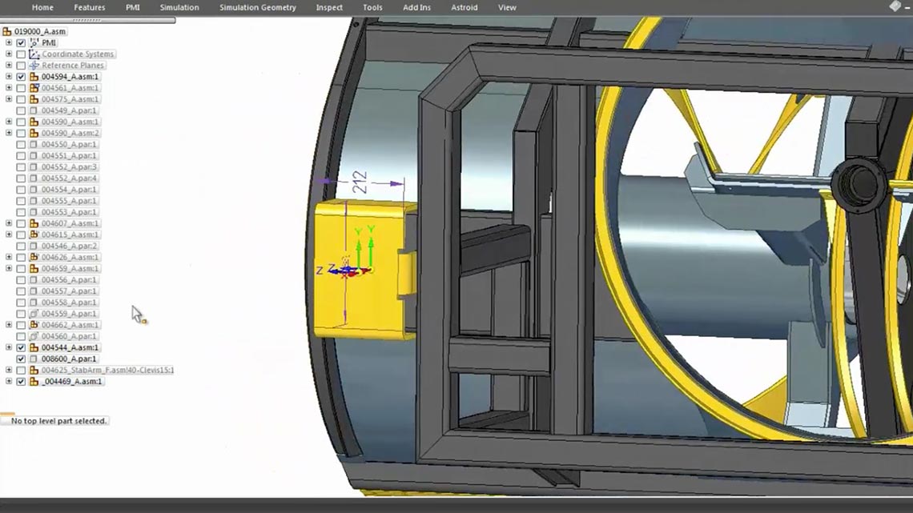Click the tag icon at top right
Screen dimensions: 913x513
pos(895,6)
